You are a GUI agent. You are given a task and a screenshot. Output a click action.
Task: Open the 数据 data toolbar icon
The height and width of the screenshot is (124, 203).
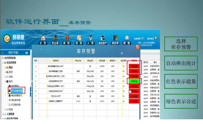(x=127, y=40)
